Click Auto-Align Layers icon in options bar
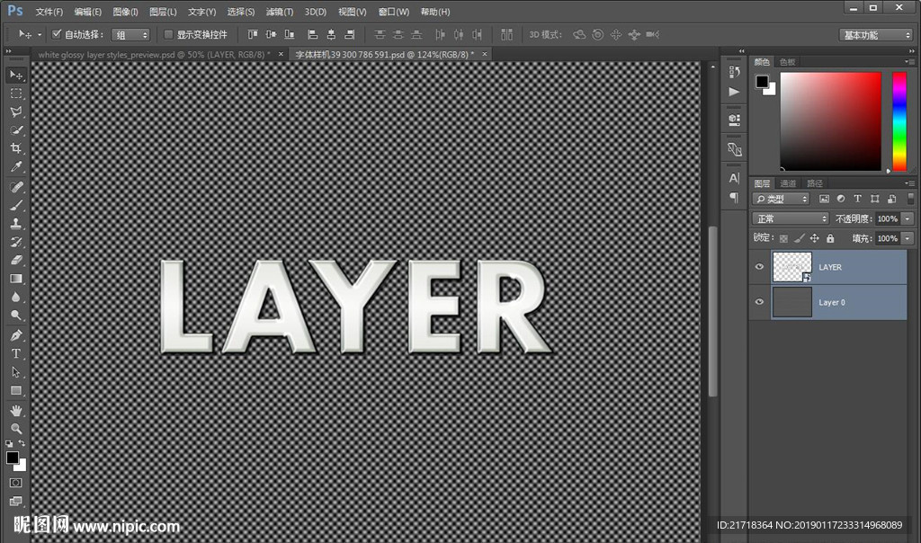This screenshot has height=543, width=921. tap(507, 35)
